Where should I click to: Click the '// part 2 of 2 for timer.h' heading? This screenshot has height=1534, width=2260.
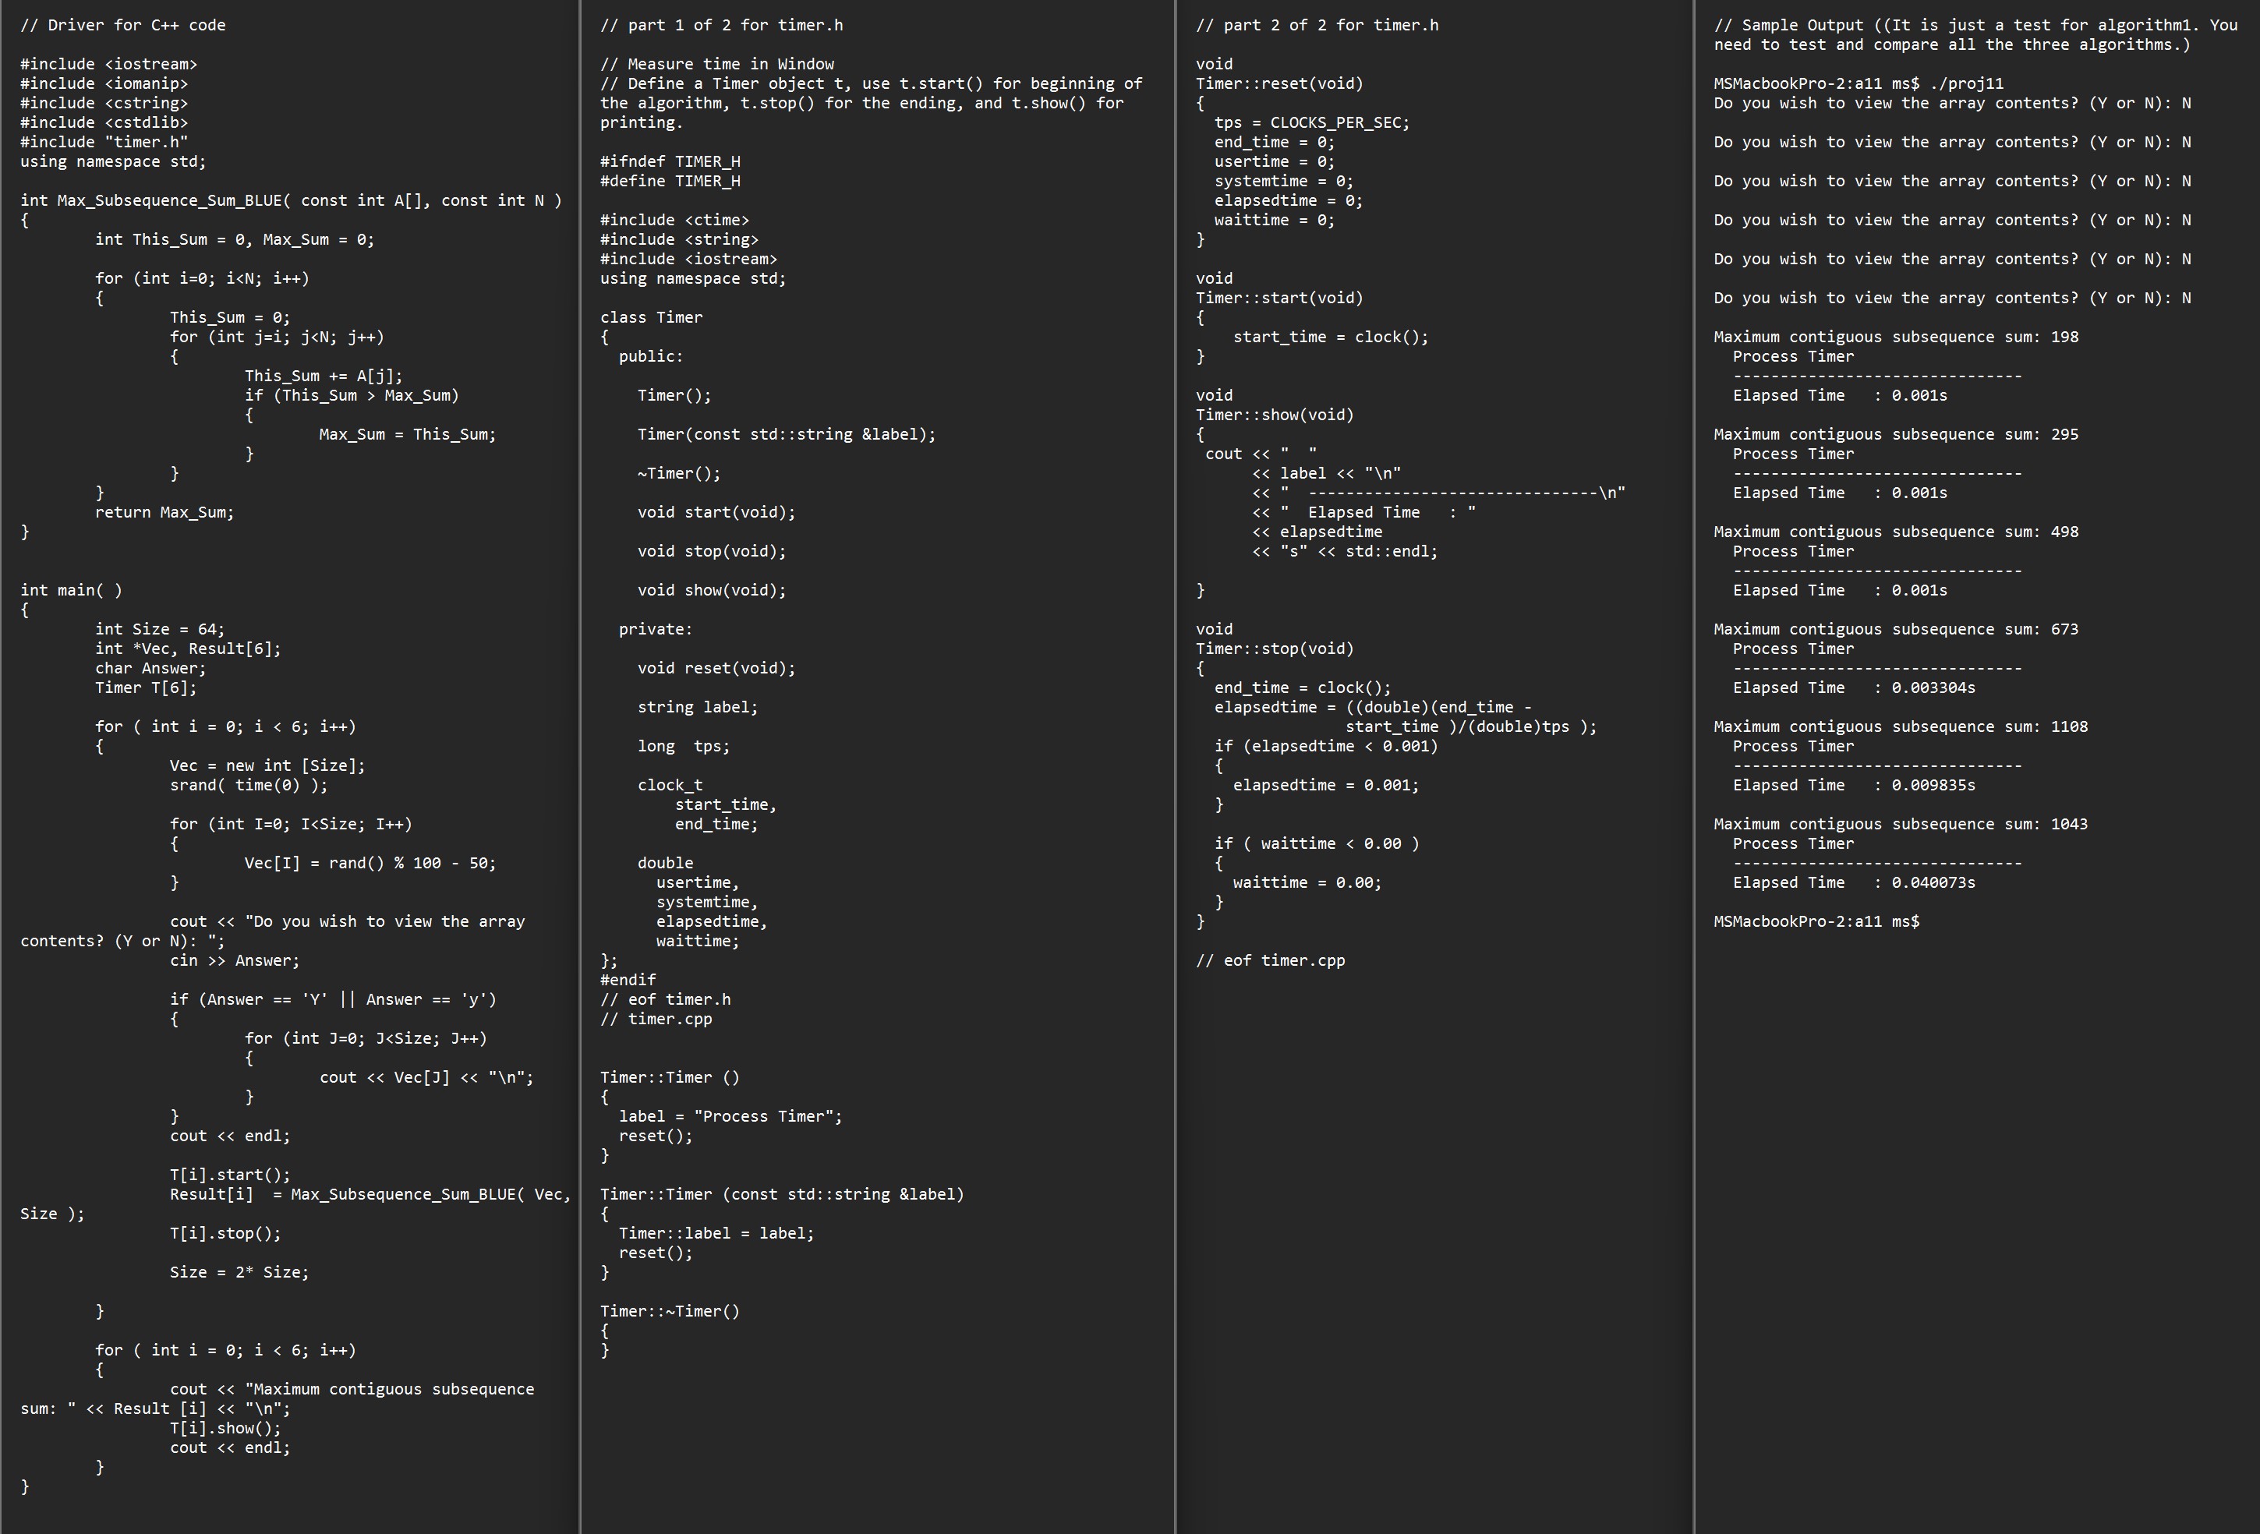coord(1317,25)
